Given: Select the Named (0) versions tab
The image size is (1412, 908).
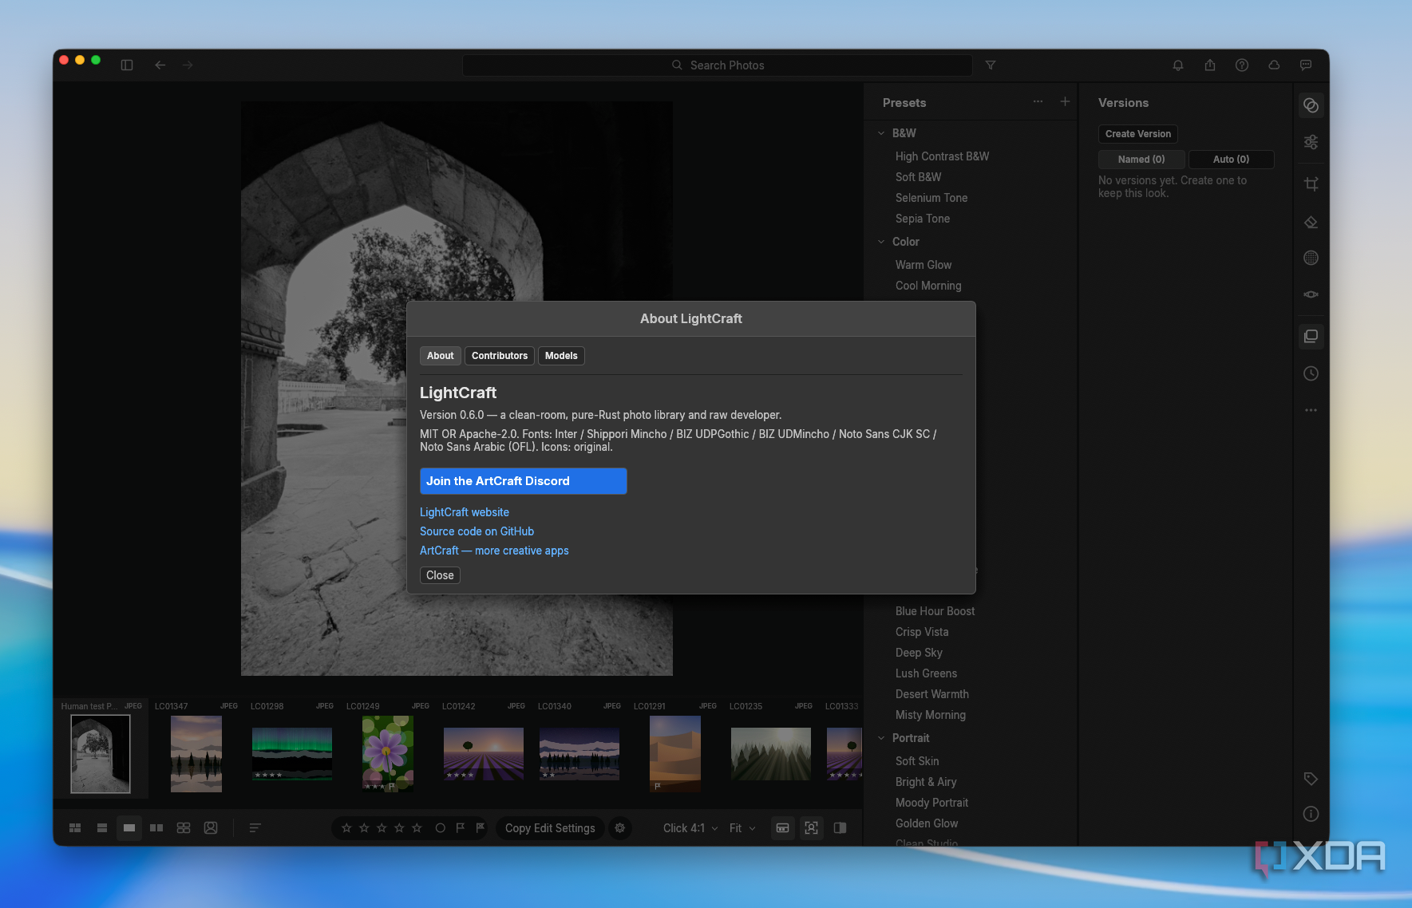Looking at the screenshot, I should pyautogui.click(x=1141, y=160).
